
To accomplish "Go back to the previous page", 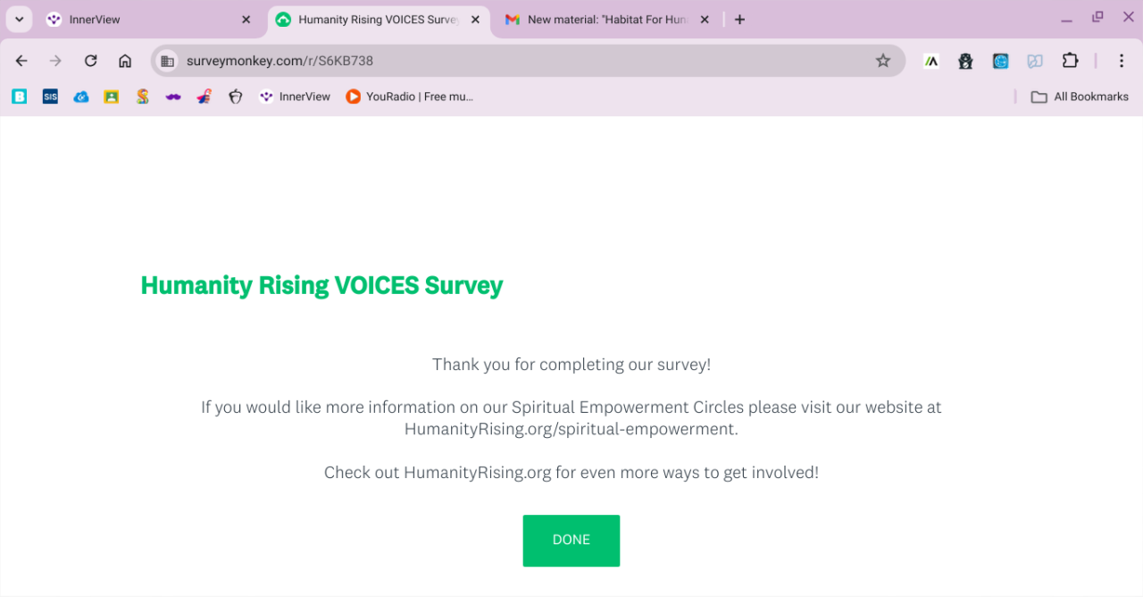I will point(21,61).
